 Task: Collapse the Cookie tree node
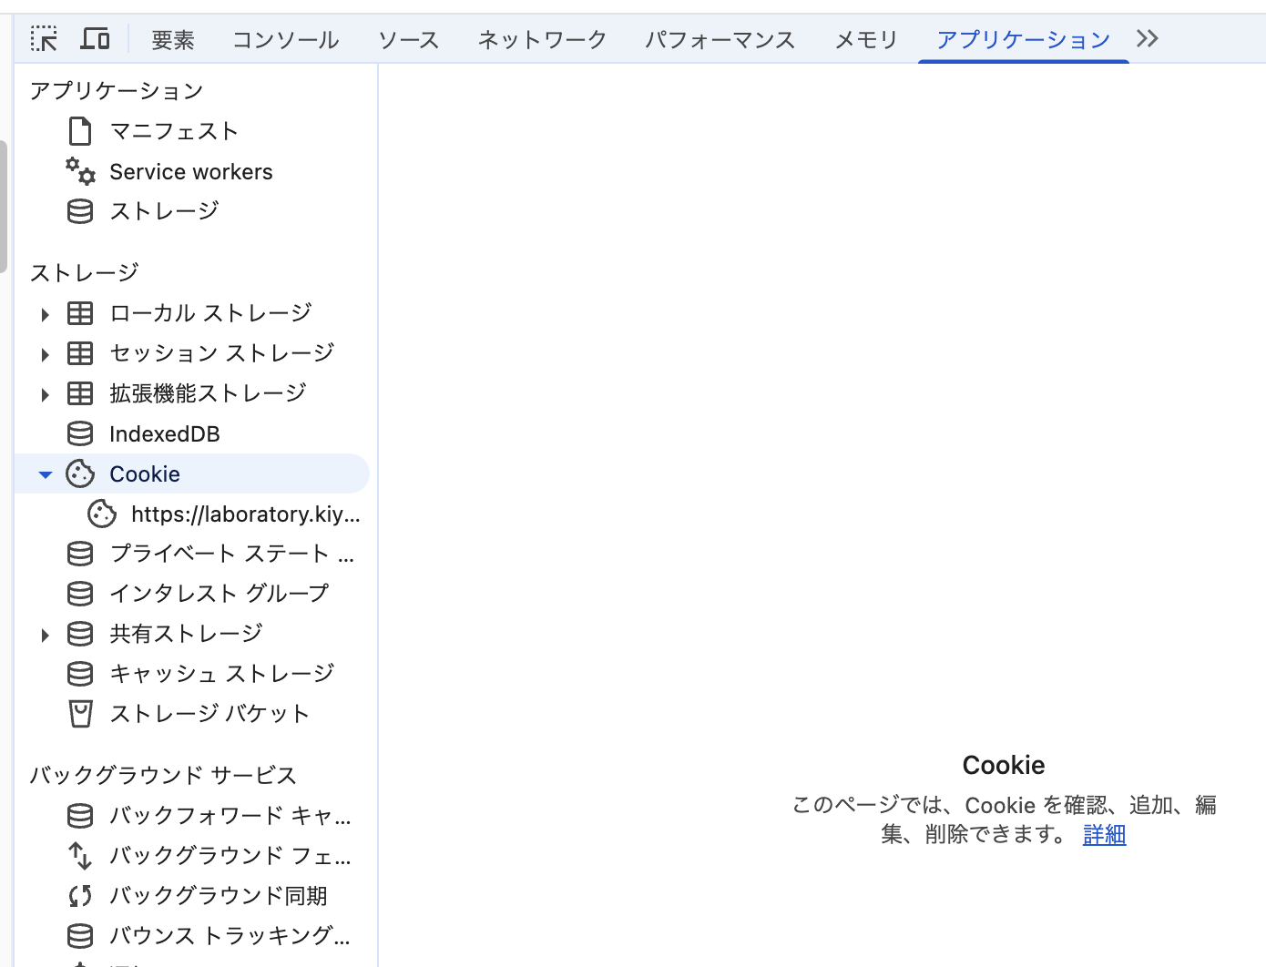(x=45, y=474)
